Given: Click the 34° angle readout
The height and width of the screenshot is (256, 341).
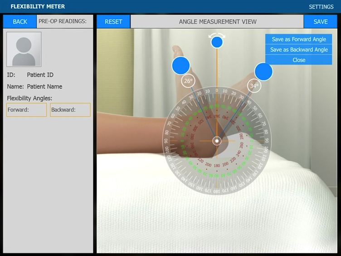Looking at the screenshot, I should tap(254, 86).
